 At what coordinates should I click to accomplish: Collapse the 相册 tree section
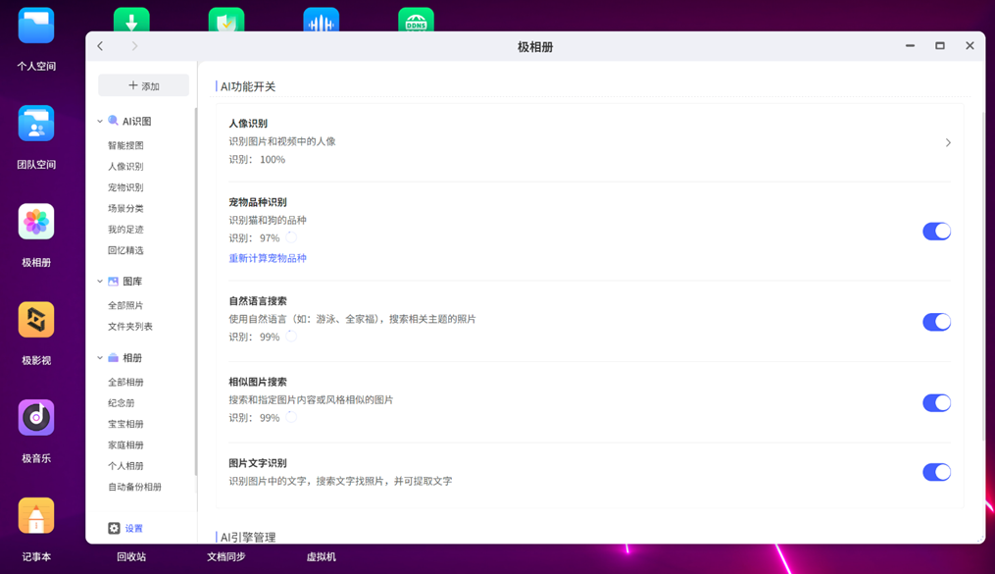100,358
